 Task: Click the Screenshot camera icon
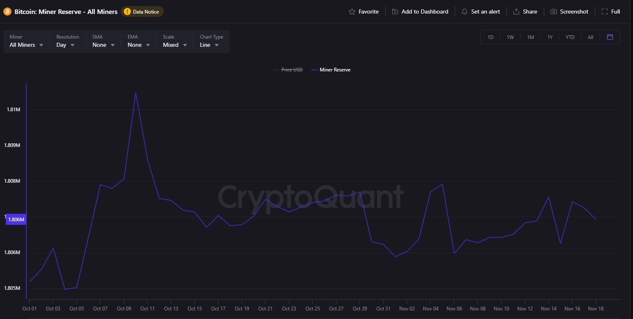tap(554, 11)
